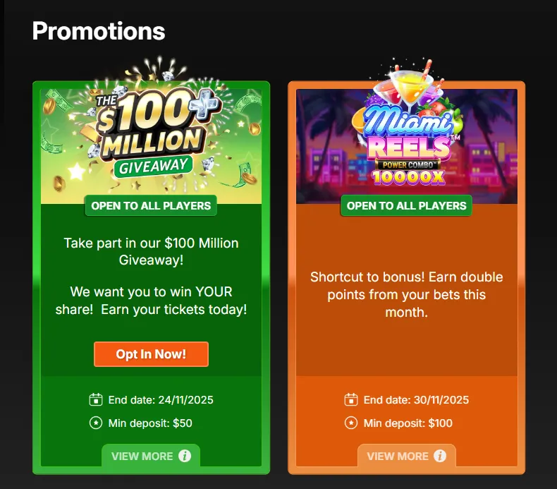
Task: Click the star icon next to $50 min deposit
Action: coord(96,423)
